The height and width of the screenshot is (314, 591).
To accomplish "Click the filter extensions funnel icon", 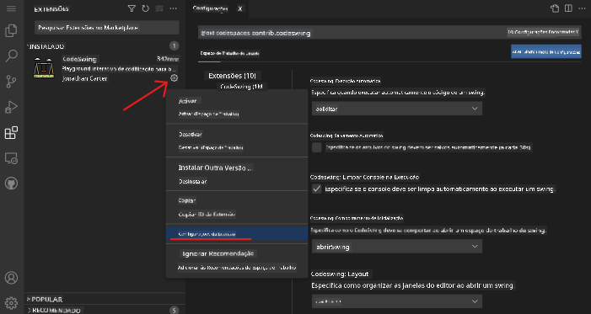I will coord(132,8).
